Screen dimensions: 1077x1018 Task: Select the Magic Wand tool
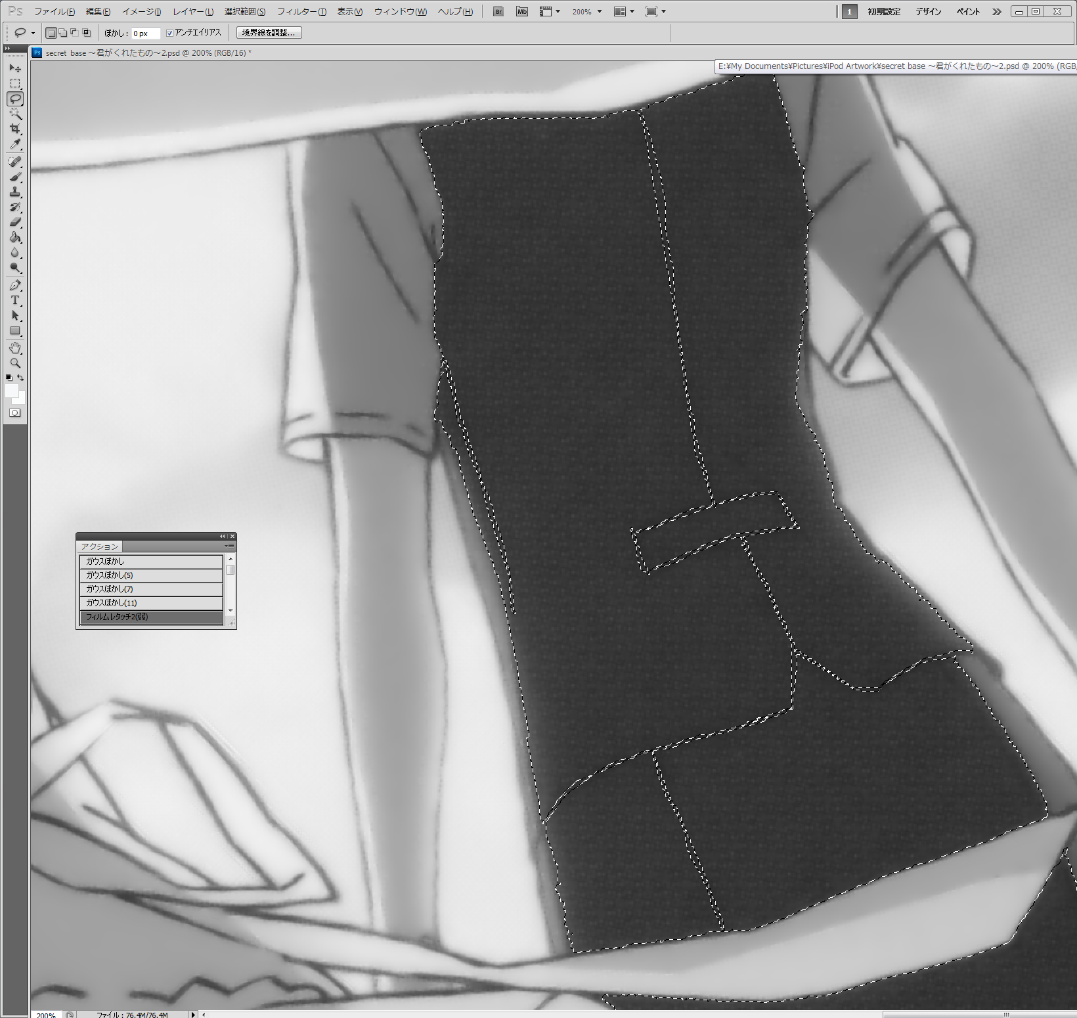[15, 114]
